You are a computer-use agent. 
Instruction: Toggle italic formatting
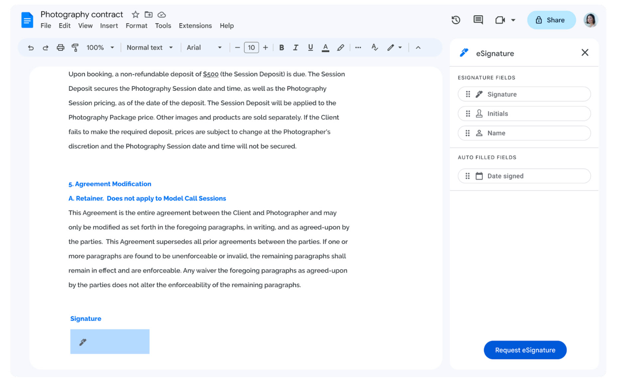[296, 48]
